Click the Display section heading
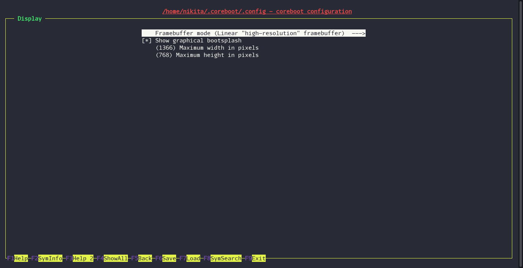Image resolution: width=523 pixels, height=268 pixels. pyautogui.click(x=29, y=18)
